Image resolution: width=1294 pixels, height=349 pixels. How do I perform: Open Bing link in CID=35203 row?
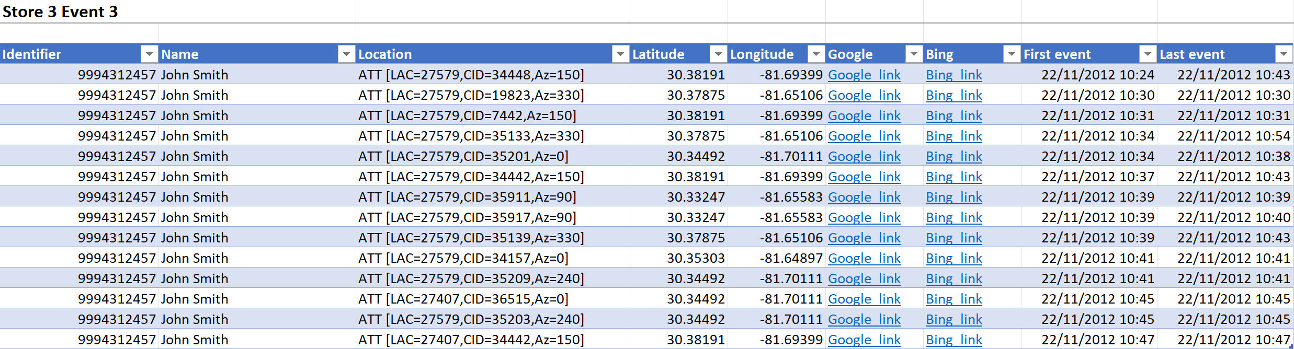point(954,319)
